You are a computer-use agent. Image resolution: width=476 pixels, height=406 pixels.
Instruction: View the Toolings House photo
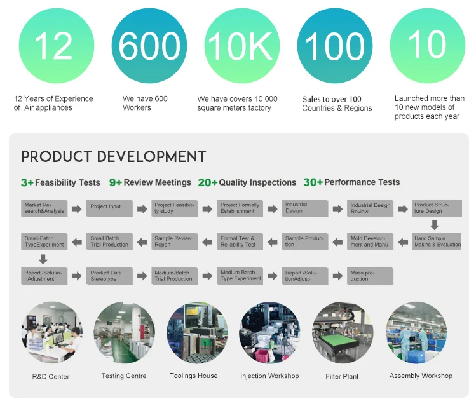[x=197, y=333]
